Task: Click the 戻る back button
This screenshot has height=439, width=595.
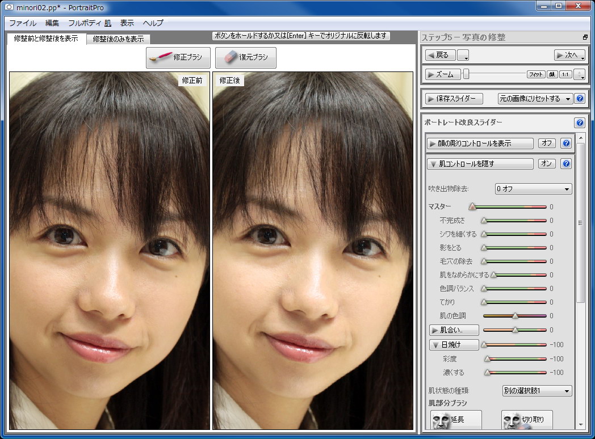Action: coord(440,56)
